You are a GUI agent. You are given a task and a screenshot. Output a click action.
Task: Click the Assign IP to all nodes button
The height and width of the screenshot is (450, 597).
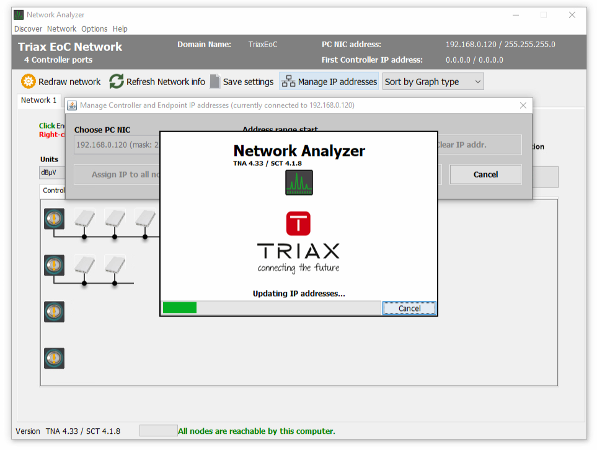[x=117, y=174]
